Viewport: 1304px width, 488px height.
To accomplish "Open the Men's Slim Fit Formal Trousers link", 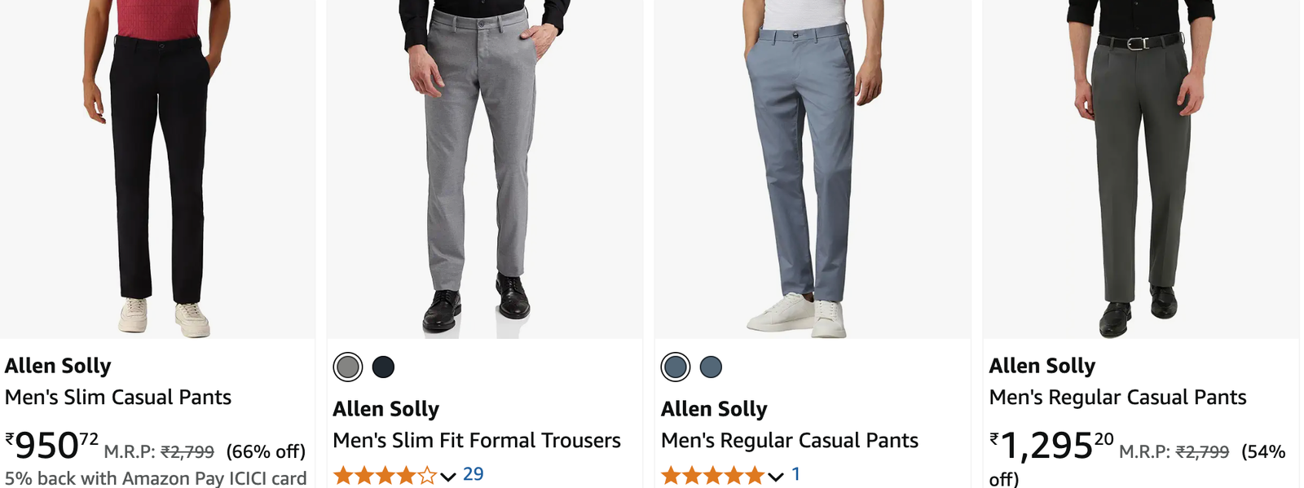I will point(477,441).
